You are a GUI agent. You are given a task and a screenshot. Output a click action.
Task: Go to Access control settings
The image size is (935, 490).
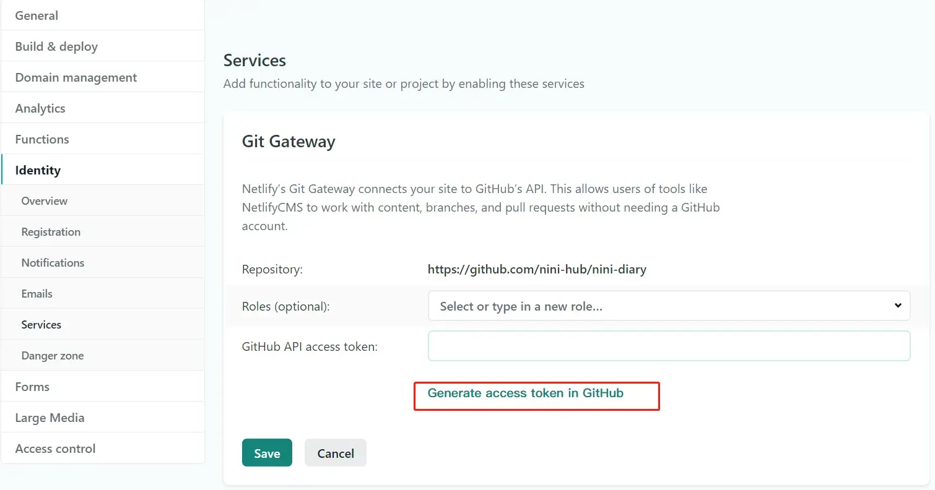point(102,449)
